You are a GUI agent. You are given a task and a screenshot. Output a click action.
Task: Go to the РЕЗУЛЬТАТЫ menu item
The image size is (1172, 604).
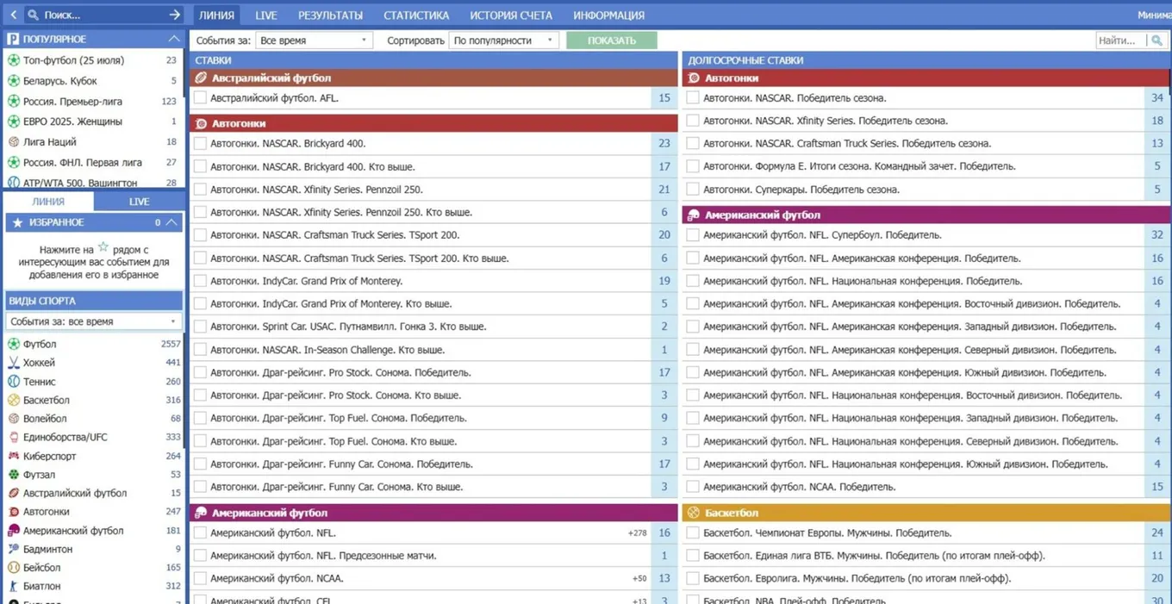[x=330, y=15]
